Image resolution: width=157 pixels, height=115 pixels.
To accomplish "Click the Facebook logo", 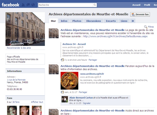I will tap(10, 5).
